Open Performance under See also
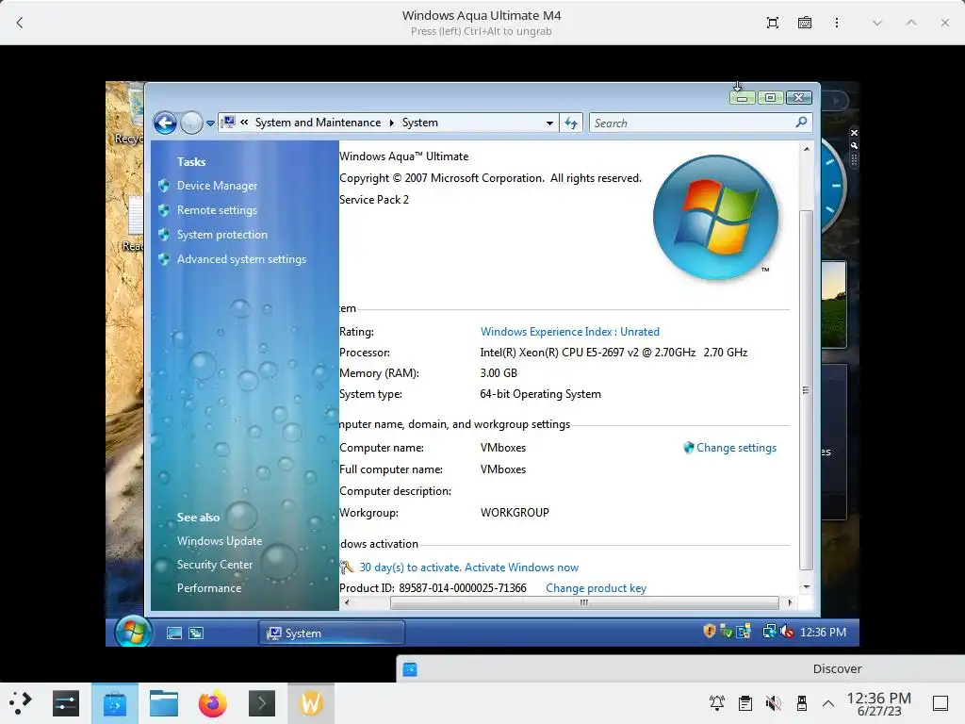This screenshot has height=724, width=965. pos(209,588)
